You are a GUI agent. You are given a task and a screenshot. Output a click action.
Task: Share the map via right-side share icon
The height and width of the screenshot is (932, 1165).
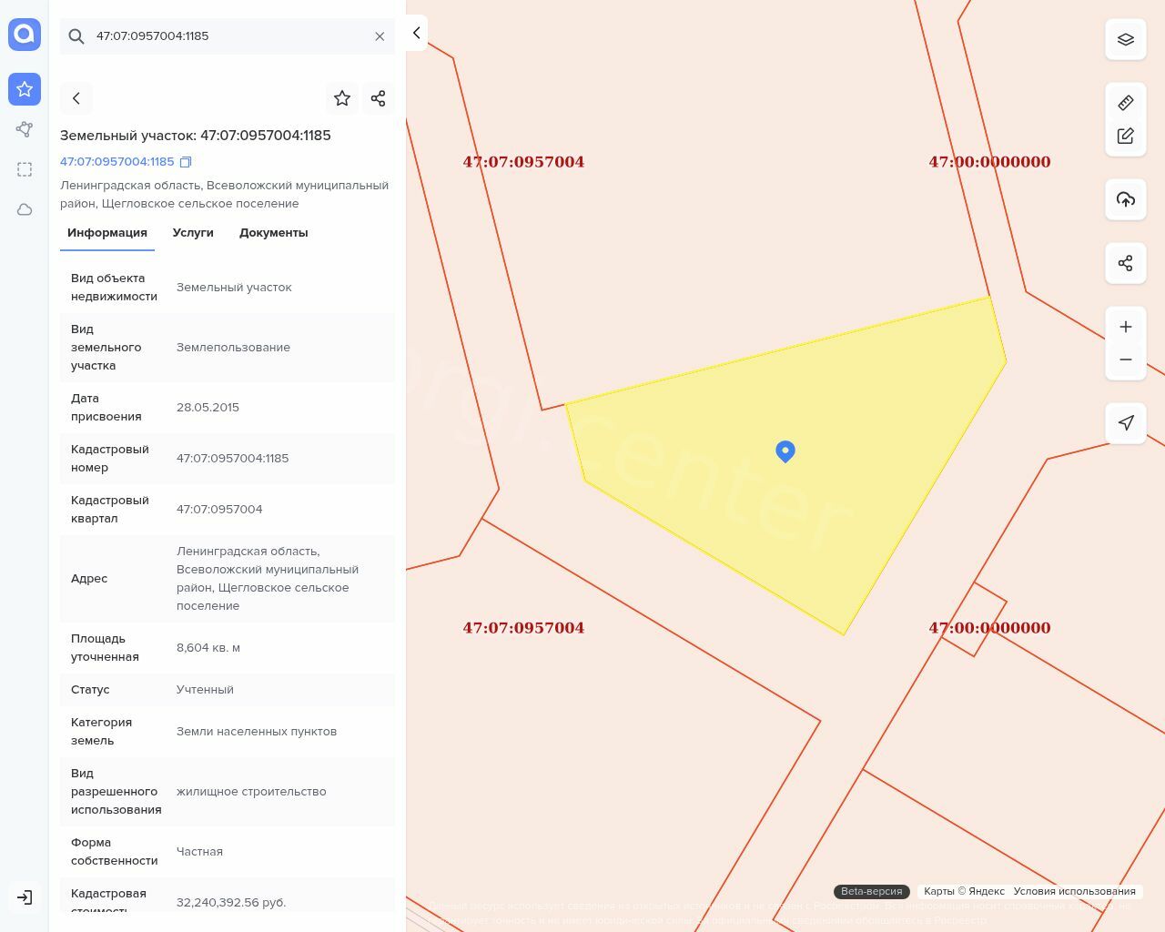coord(1126,263)
